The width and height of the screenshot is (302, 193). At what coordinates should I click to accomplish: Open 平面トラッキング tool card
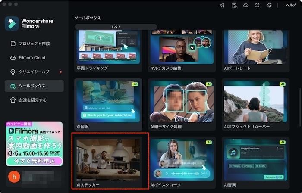[x=108, y=51]
